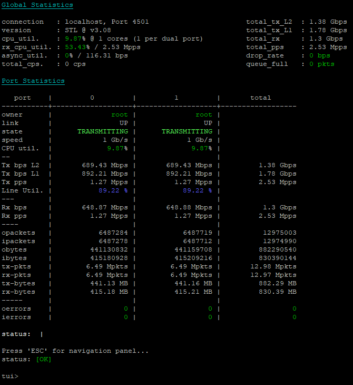Viewport: 353px width, 385px height.
Task: Click the total column header
Action: point(260,98)
